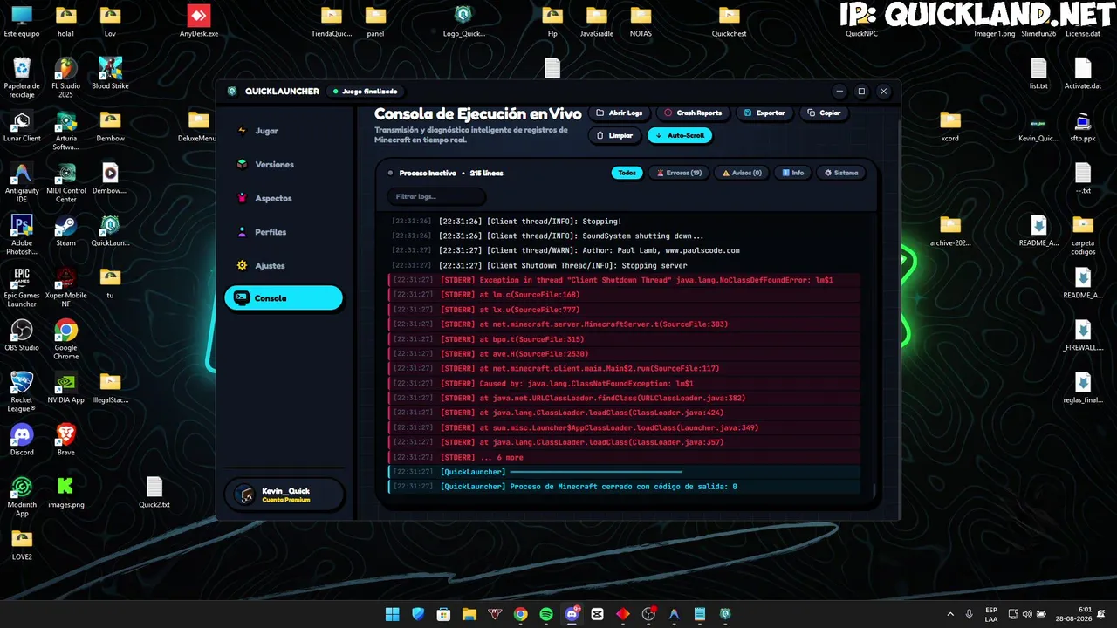Image resolution: width=1117 pixels, height=628 pixels.
Task: Select the Rocket League desktop shortcut
Action: 22,391
